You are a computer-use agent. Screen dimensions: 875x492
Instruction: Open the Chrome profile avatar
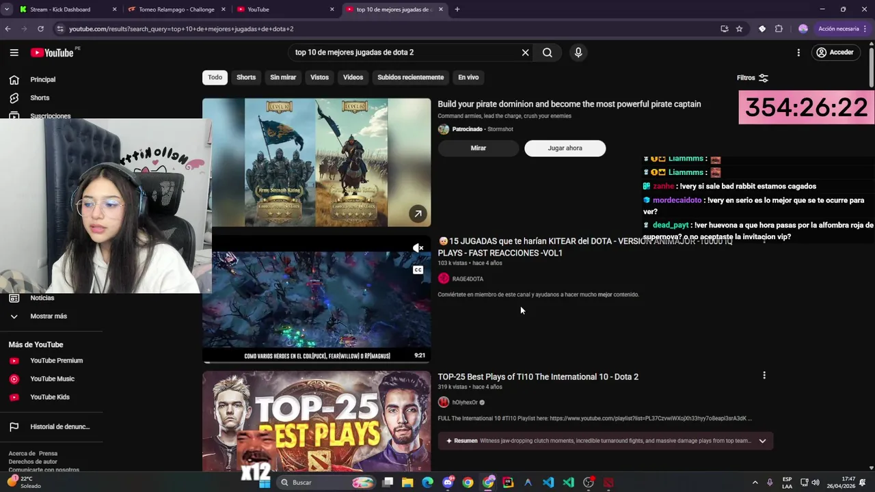point(803,29)
